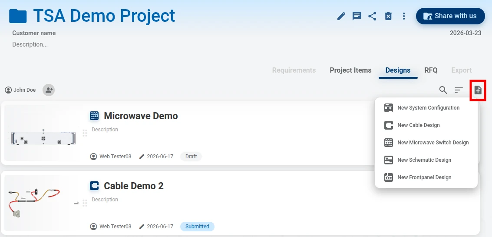492x237 pixels.
Task: Open the three-dot more options menu
Action: pyautogui.click(x=404, y=16)
